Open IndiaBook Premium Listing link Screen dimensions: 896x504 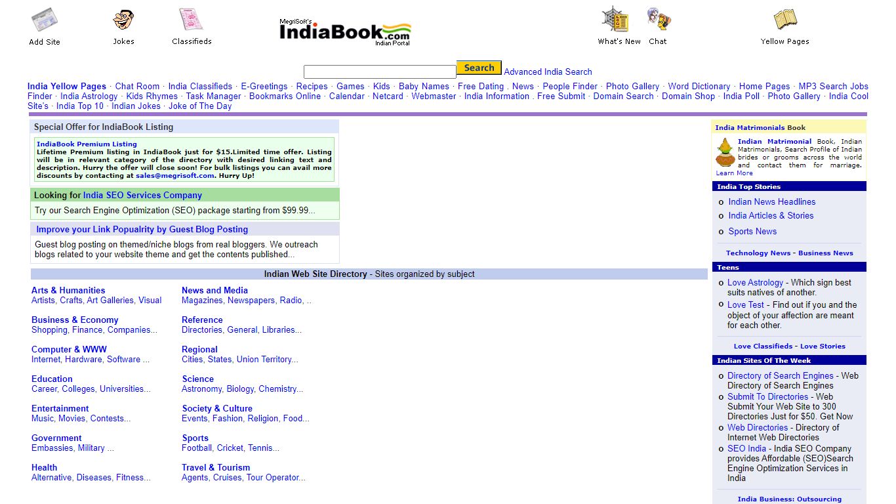click(x=87, y=144)
